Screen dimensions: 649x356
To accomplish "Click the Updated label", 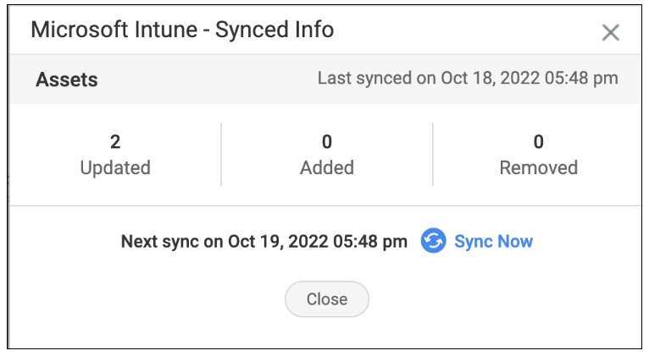I will click(x=115, y=168).
